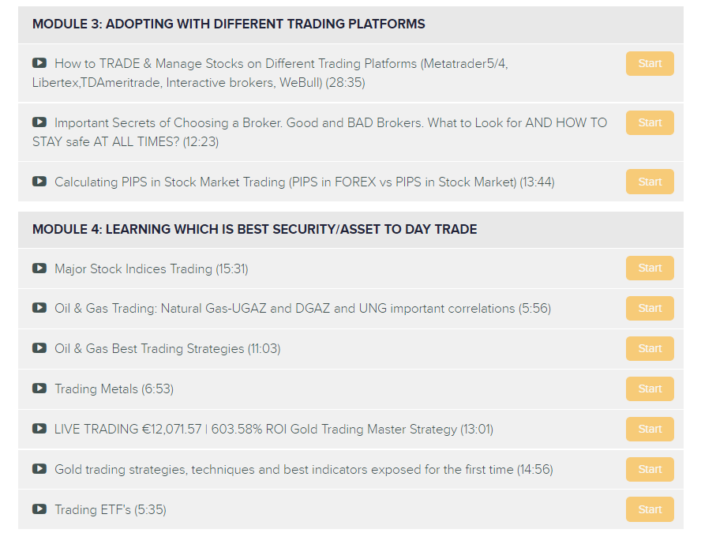Click video icon beside Oil & Gas Best Trading Strategies

tap(39, 348)
